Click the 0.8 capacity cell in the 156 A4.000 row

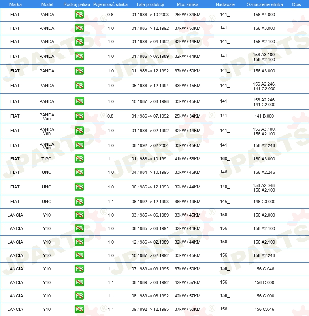[110, 15]
